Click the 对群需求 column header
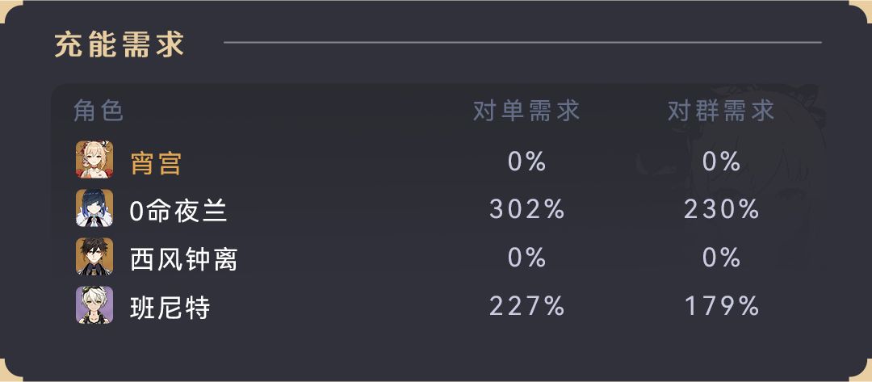Screen dimensions: 872x382 click(x=721, y=111)
